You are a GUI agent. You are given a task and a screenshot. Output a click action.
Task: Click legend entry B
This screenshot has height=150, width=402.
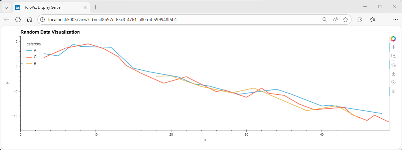(x=35, y=64)
